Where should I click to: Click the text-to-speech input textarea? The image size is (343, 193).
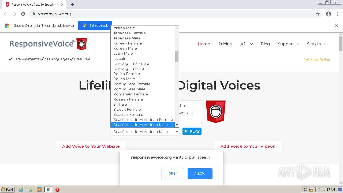(x=191, y=113)
